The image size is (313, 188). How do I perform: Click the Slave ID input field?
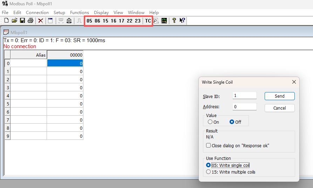(x=244, y=96)
